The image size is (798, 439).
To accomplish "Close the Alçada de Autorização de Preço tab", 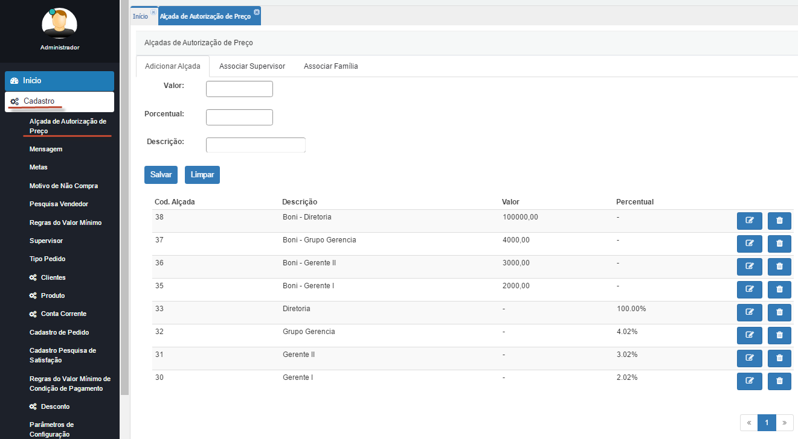I will (257, 12).
